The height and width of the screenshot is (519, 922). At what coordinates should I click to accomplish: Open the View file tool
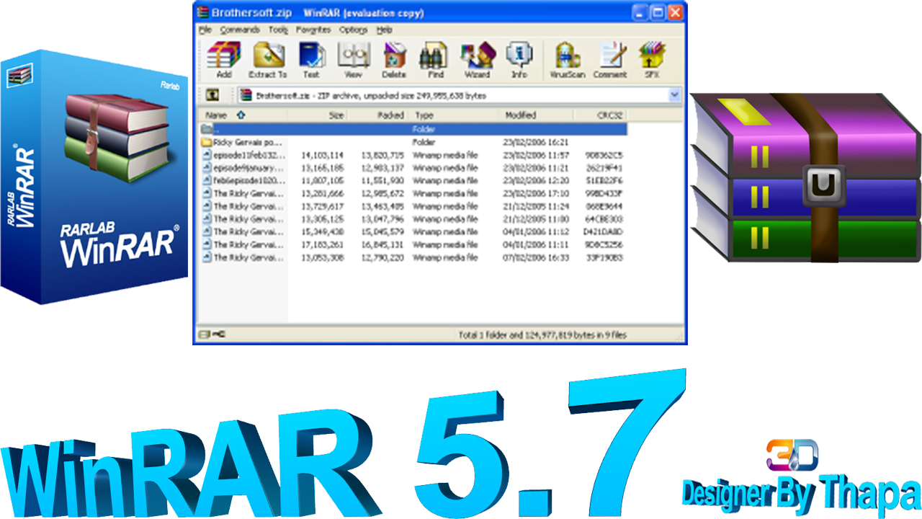(353, 59)
